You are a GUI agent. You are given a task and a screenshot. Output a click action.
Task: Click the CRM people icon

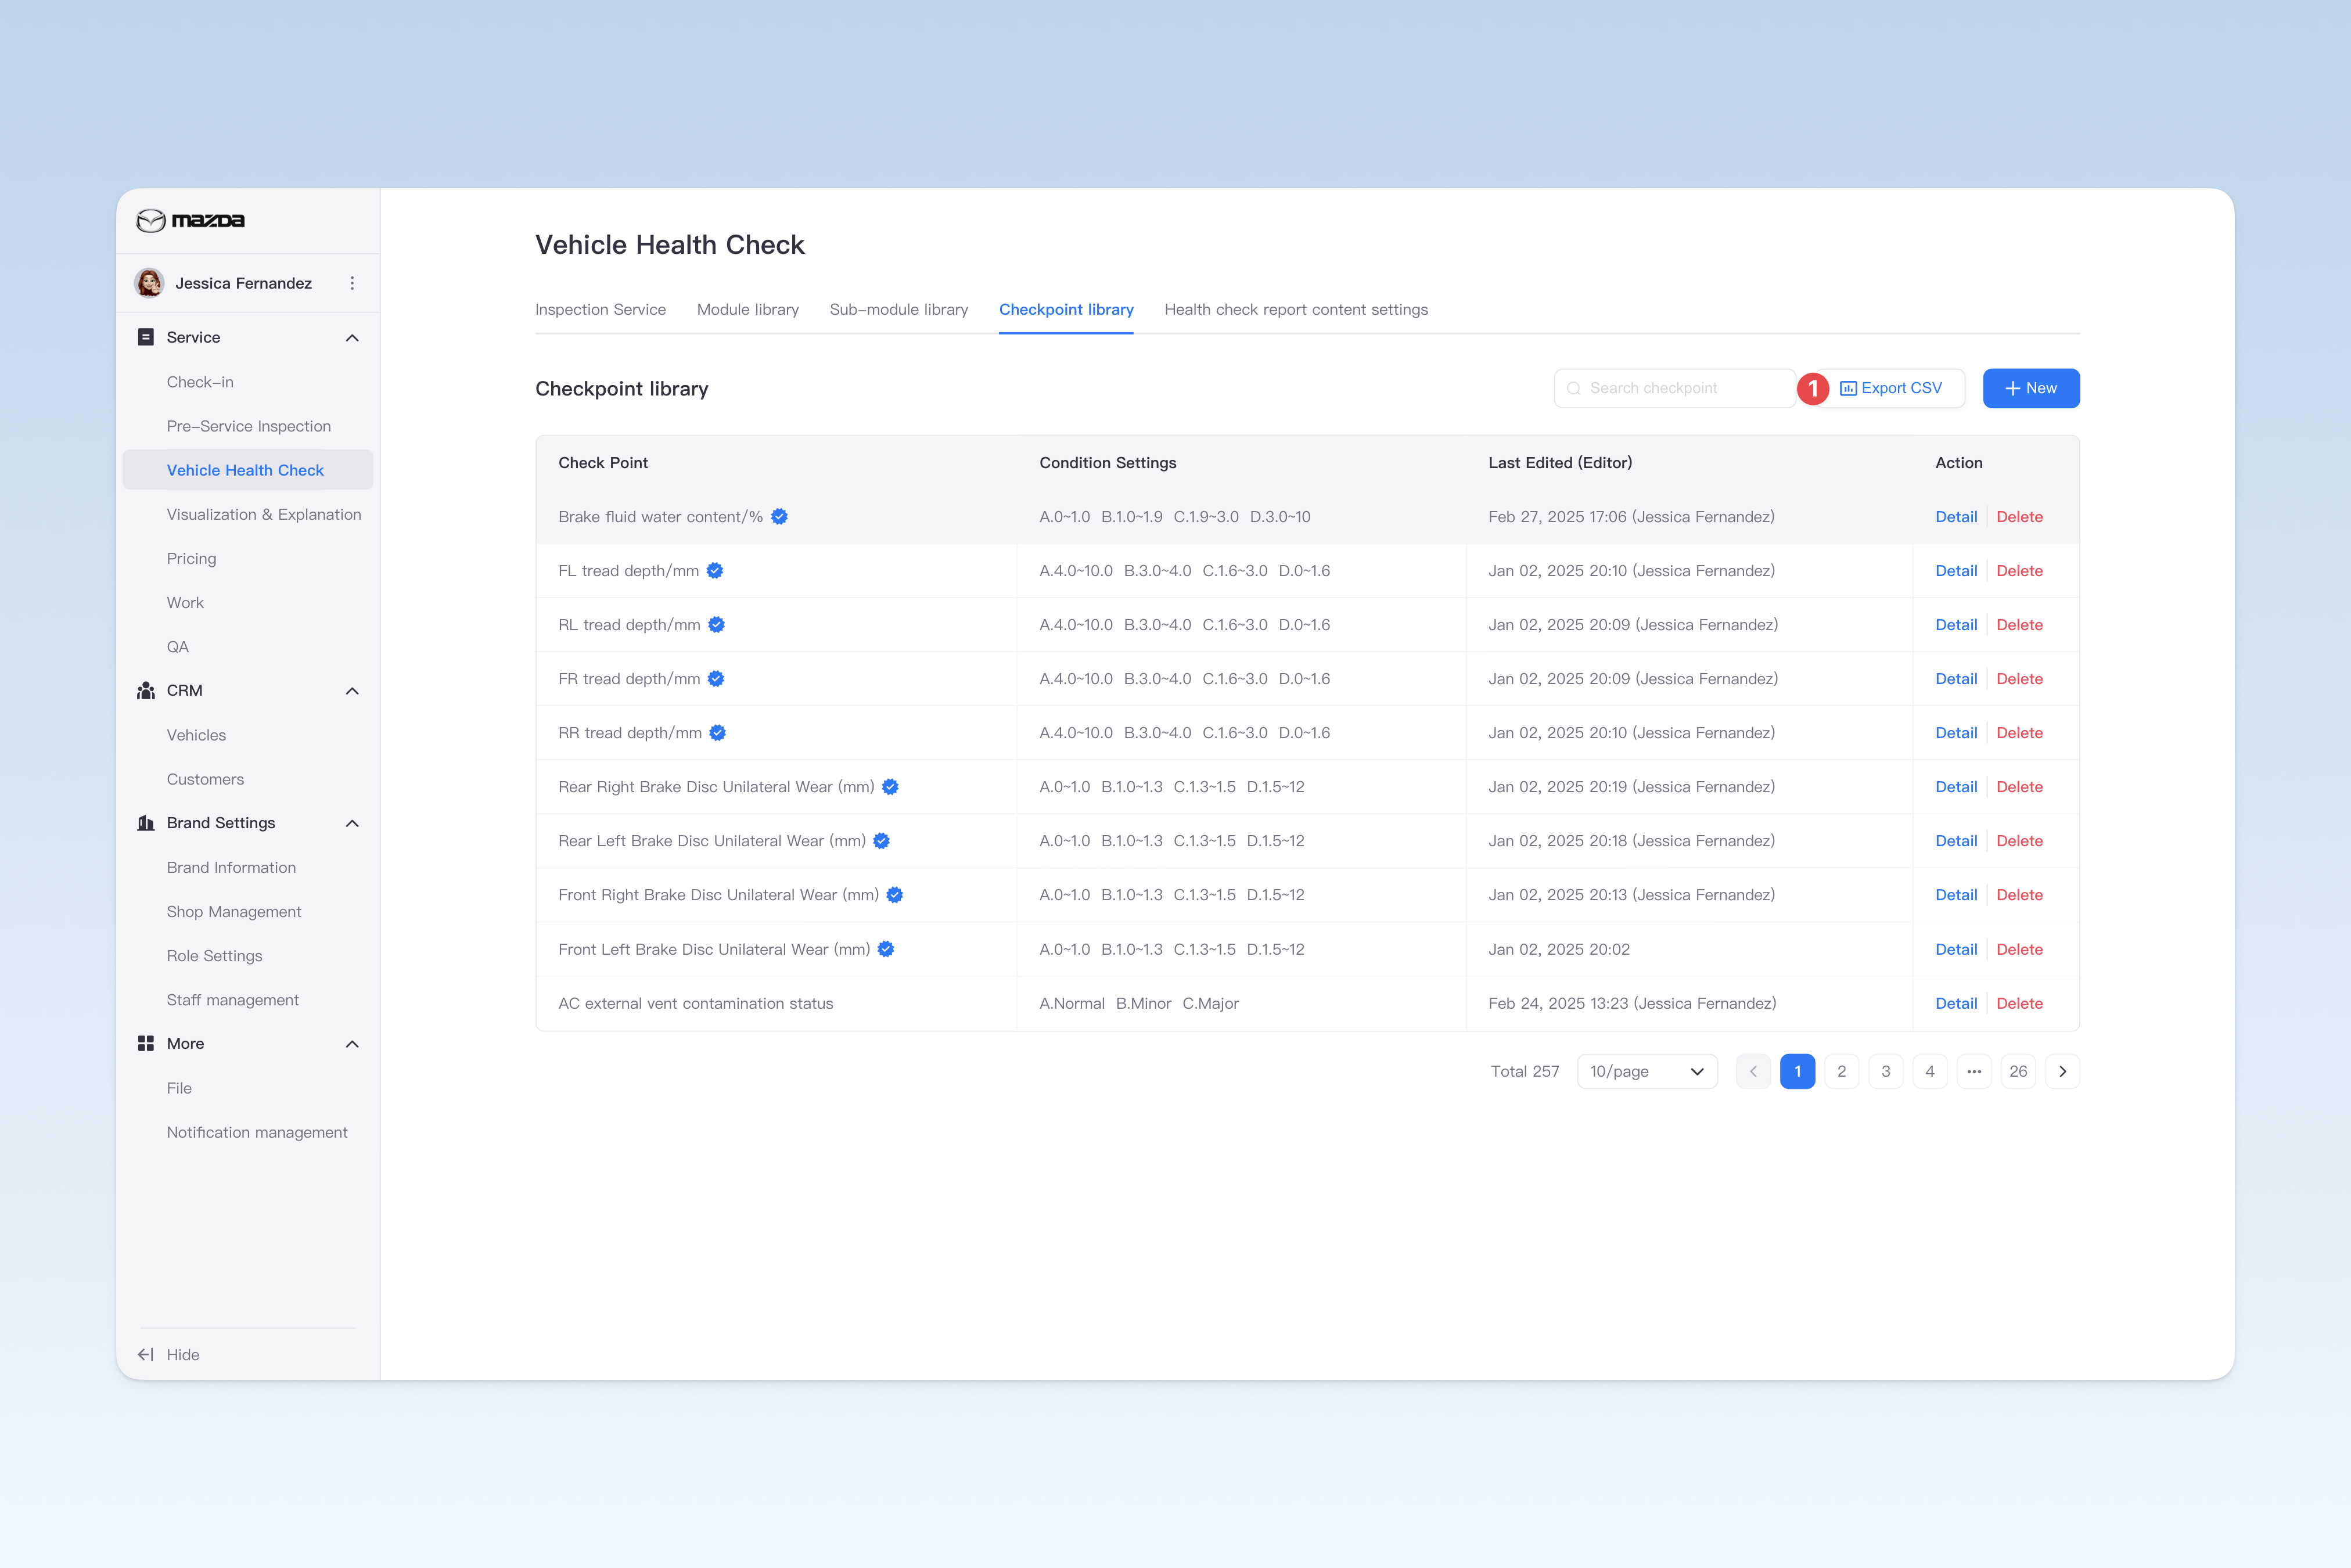[x=146, y=690]
